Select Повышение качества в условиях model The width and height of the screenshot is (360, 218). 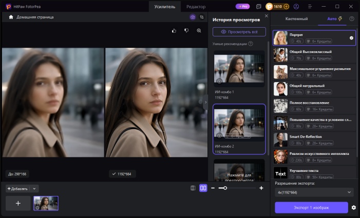(x=314, y=123)
